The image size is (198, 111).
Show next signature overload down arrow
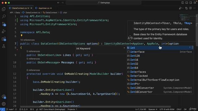coord(130,40)
